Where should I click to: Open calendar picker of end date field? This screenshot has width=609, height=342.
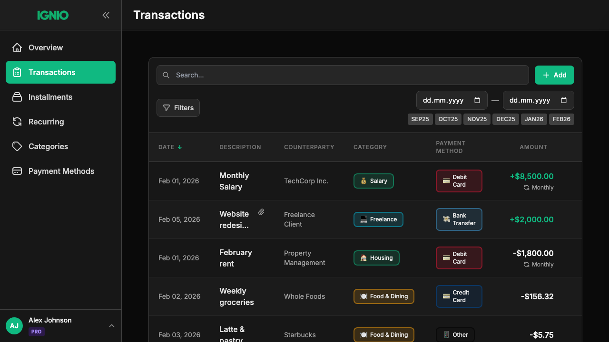pos(564,100)
